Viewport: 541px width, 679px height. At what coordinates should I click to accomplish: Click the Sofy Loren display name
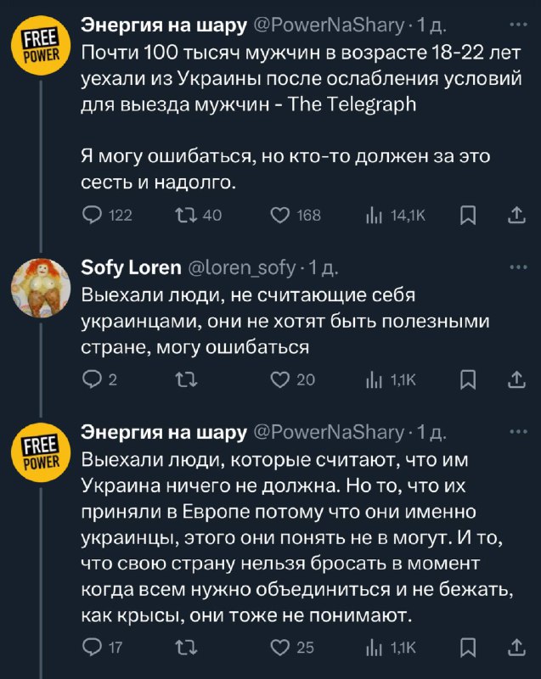[x=131, y=268]
